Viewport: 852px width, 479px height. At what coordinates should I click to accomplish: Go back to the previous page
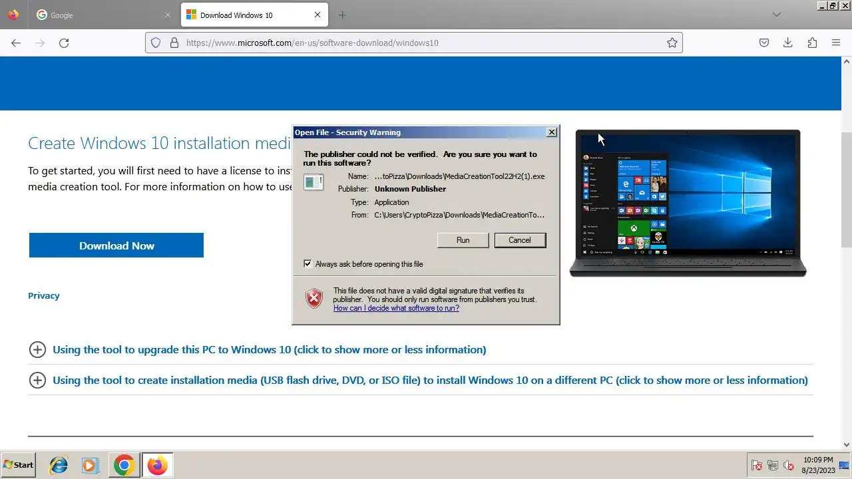click(x=16, y=43)
